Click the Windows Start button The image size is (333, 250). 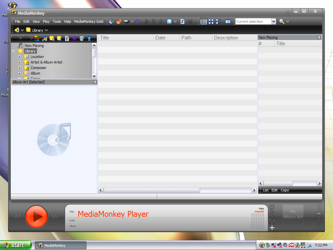[x=16, y=245]
